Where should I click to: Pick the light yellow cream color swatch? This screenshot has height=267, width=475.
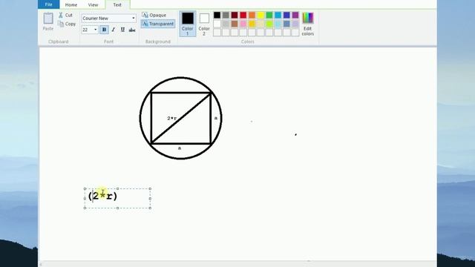tap(261, 24)
